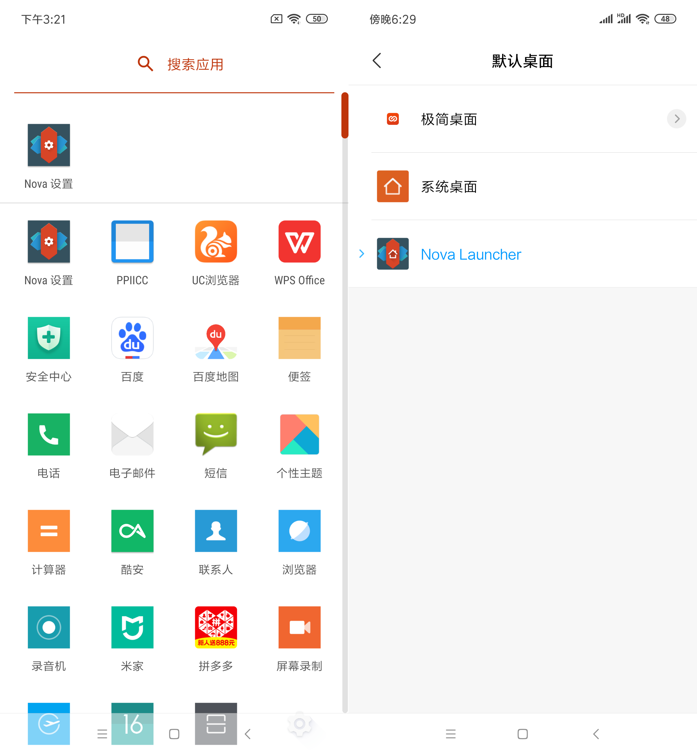
Task: Tap the recents menu button on the 默认桌面 screen
Action: (x=451, y=734)
